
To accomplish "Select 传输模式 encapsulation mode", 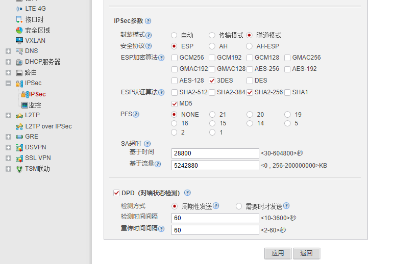I will [x=212, y=35].
